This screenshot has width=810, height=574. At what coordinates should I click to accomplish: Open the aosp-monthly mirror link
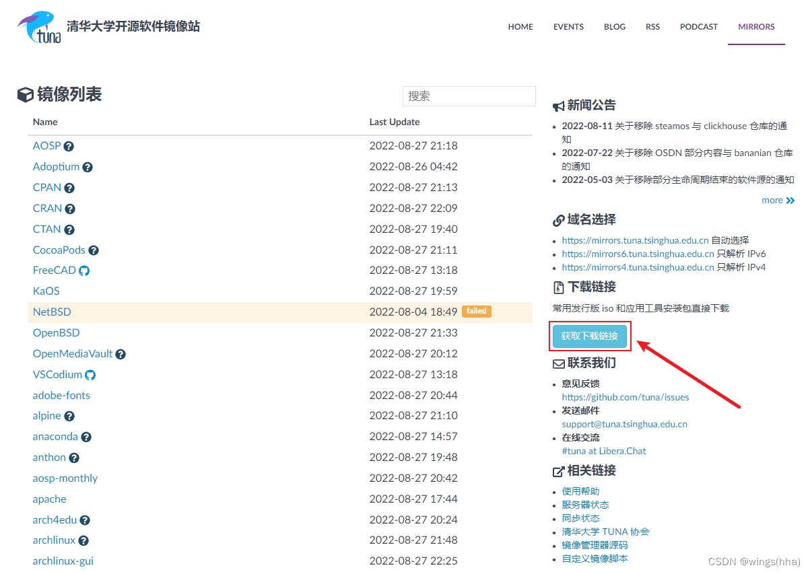point(65,478)
